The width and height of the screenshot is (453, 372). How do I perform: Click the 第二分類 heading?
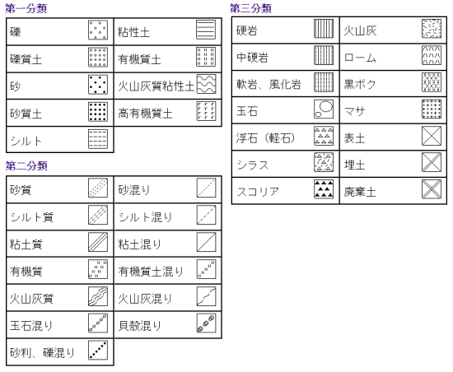[26, 165]
